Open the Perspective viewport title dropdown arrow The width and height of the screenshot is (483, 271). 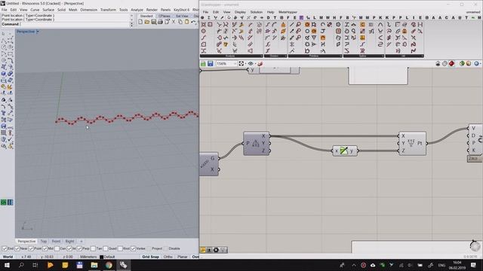coord(38,32)
